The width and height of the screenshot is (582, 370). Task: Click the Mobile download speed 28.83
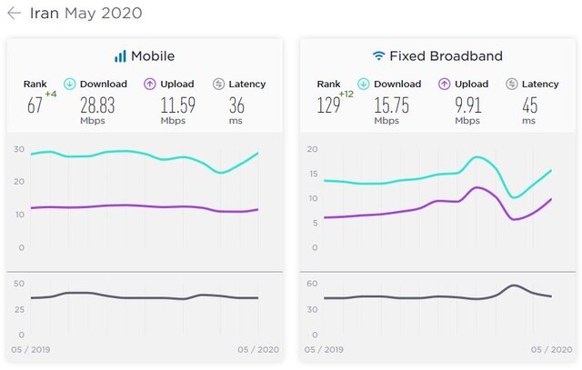click(97, 105)
